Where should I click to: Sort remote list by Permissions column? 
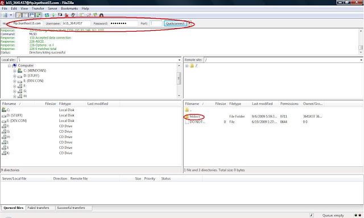[x=289, y=104]
